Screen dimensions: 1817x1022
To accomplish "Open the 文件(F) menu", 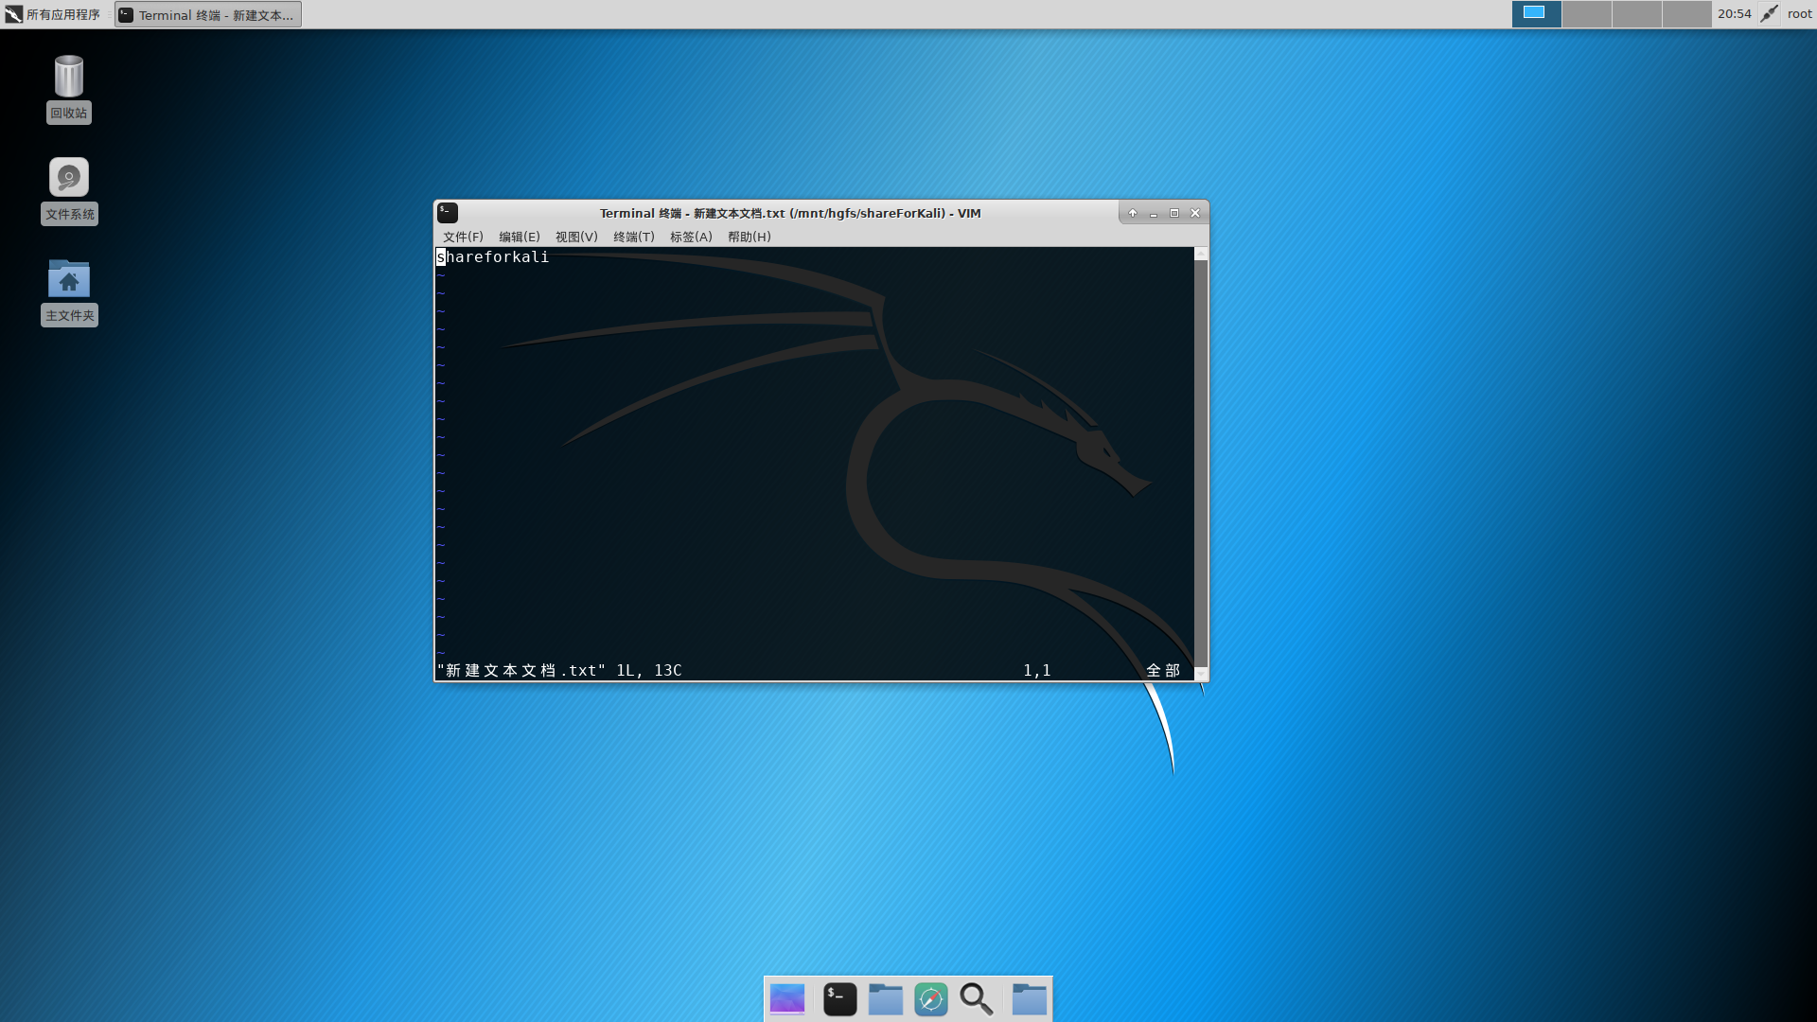I will [463, 237].
